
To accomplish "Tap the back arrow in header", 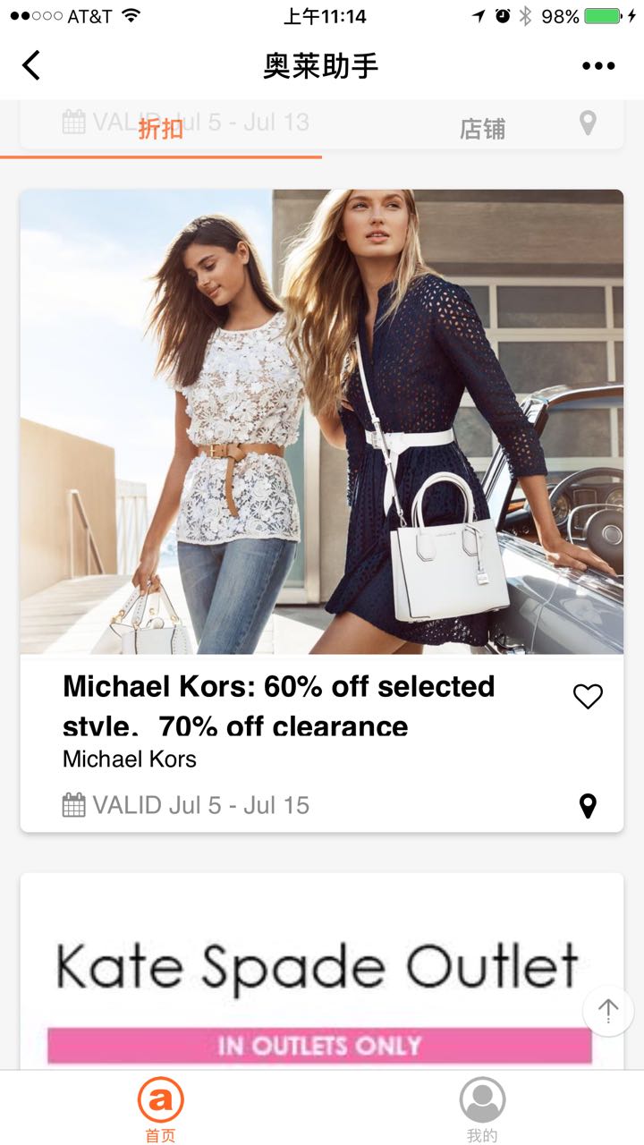I will tap(31, 65).
